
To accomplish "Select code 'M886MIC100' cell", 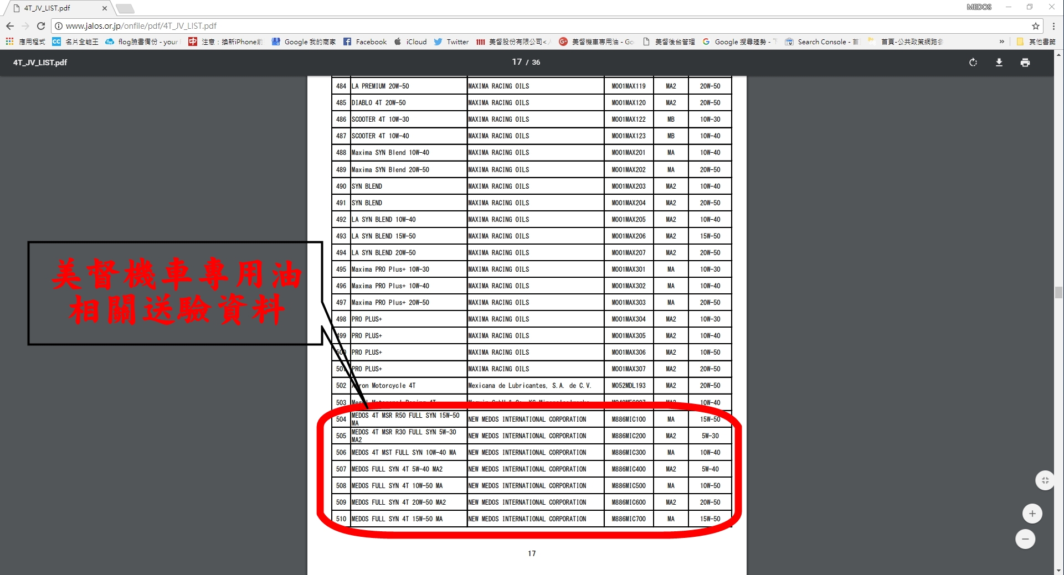I will coord(629,419).
